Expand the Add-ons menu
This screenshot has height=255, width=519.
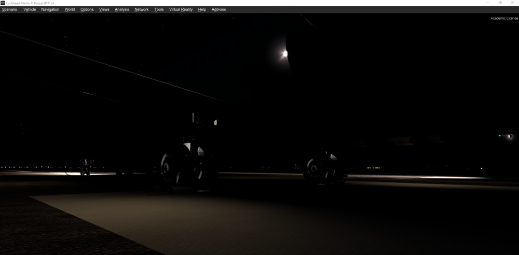[x=218, y=9]
